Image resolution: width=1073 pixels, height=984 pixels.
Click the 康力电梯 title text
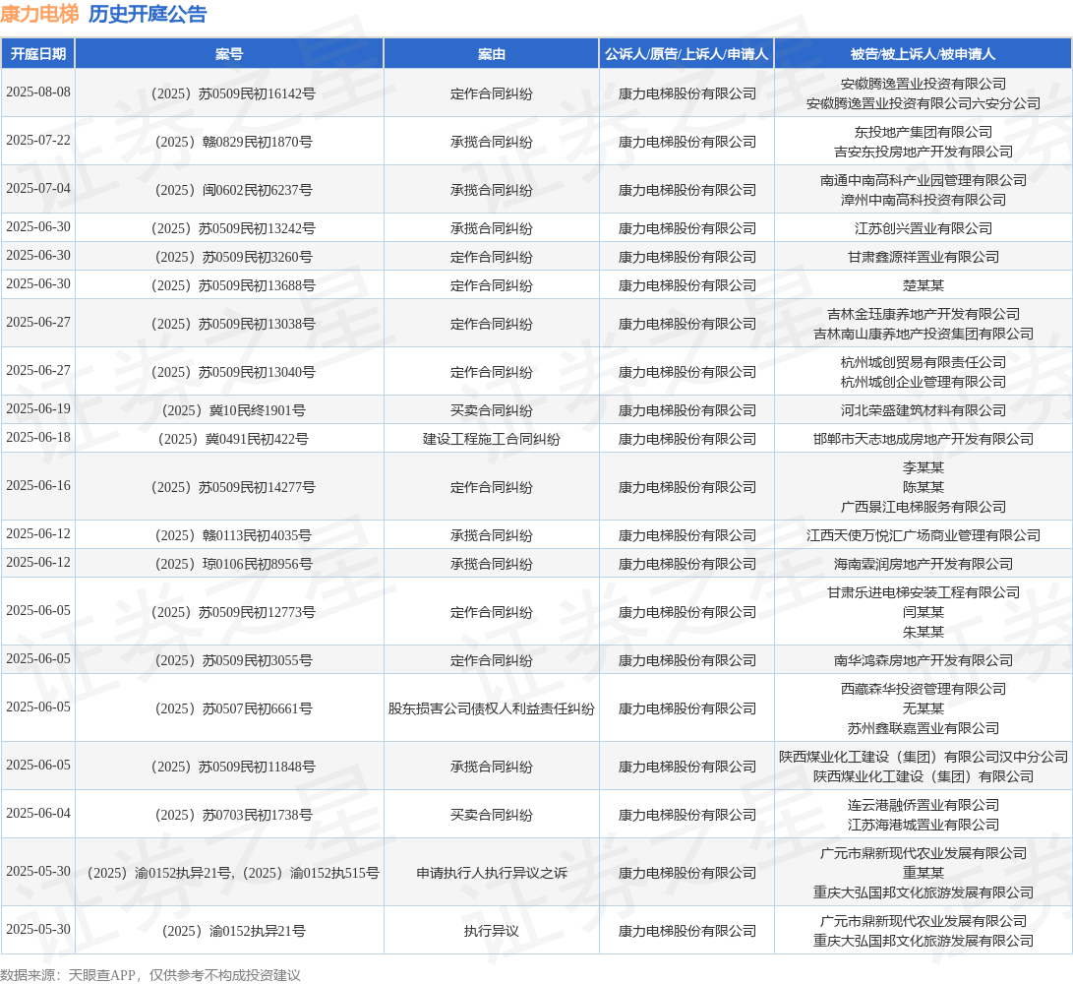tap(39, 14)
